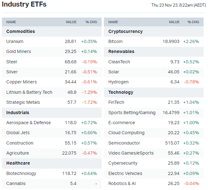Select the Hydrogen ETF row
Image resolution: width=208 pixels, height=190 pixels.
pos(118,82)
